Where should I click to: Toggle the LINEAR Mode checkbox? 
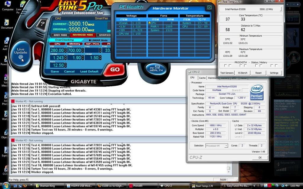pyautogui.click(x=90, y=40)
